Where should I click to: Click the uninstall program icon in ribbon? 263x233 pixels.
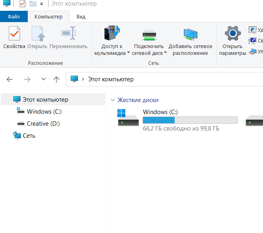(x=253, y=30)
